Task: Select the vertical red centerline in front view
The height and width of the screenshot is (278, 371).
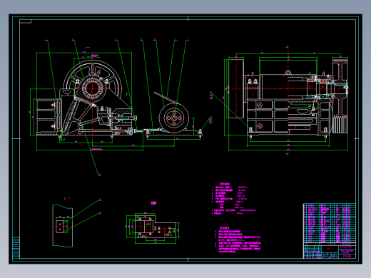Action: pos(288,100)
